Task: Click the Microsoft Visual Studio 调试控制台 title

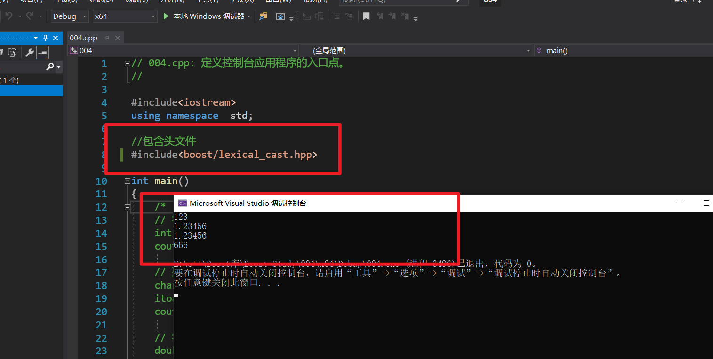Action: tap(248, 203)
